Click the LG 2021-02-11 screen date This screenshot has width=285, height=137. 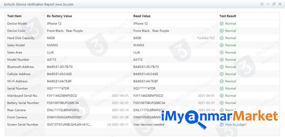pos(118,125)
